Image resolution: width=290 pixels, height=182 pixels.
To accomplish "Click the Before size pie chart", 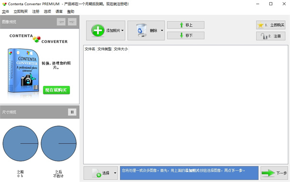I will (x=20, y=143).
